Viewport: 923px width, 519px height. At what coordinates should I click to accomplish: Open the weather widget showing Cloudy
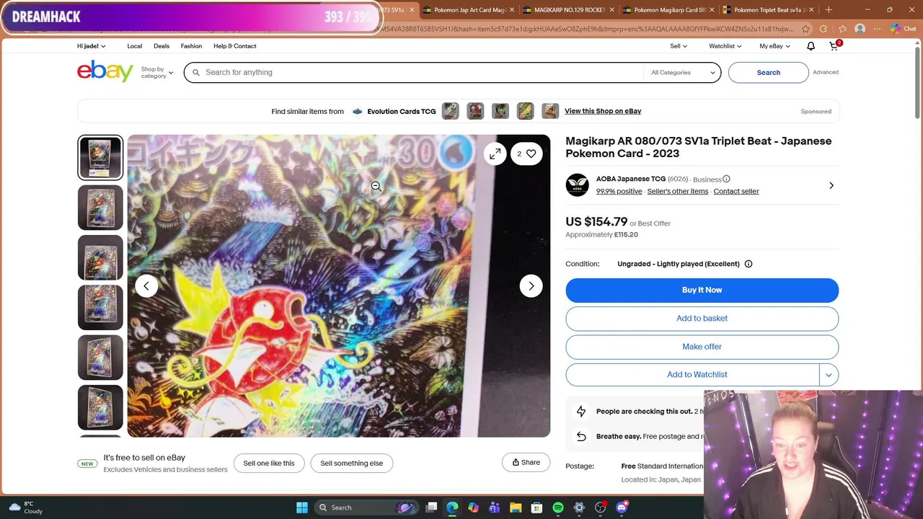(25, 507)
